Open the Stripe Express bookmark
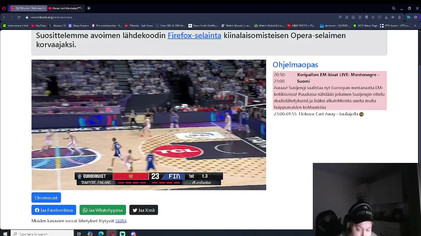This screenshot has width=421, height=236. click(x=79, y=26)
